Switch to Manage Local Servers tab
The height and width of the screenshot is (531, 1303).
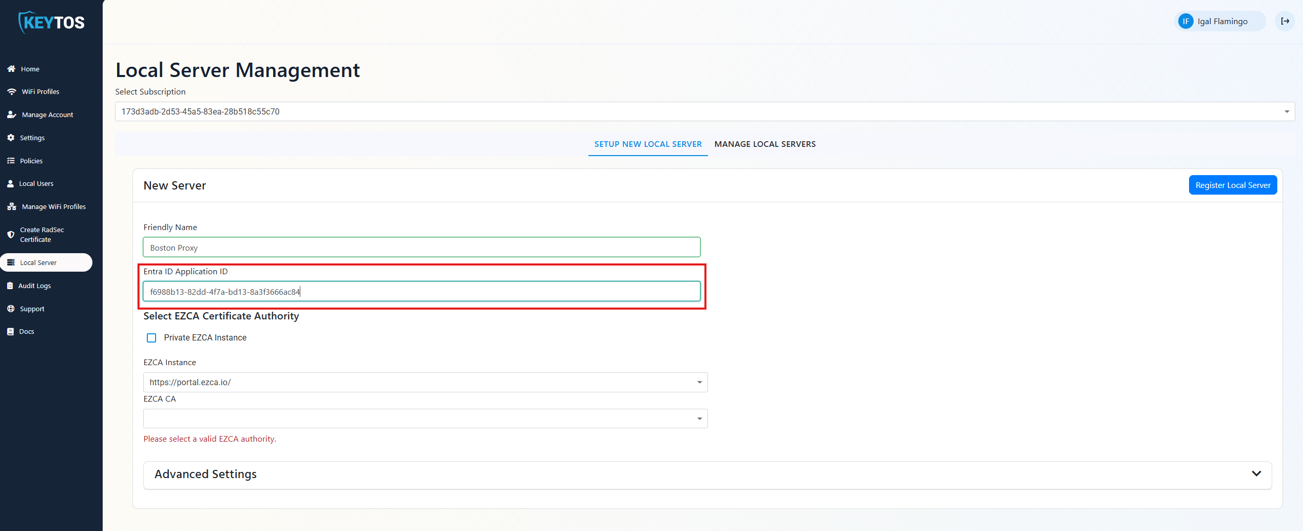[765, 144]
